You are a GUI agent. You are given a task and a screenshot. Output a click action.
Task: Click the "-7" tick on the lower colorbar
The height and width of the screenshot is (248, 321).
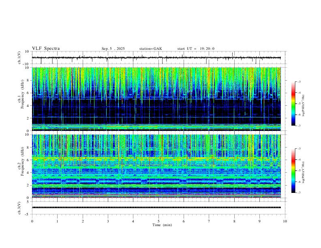pyautogui.click(x=299, y=192)
